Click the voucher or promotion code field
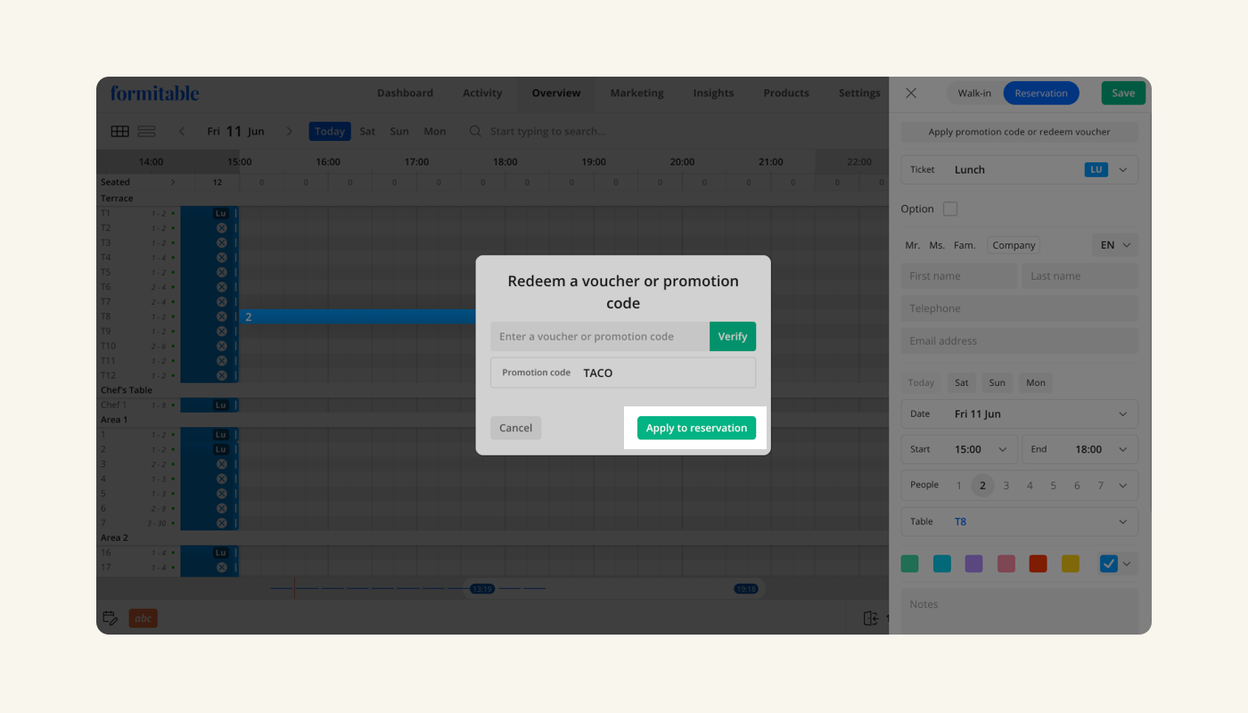The height and width of the screenshot is (713, 1248). click(x=599, y=336)
